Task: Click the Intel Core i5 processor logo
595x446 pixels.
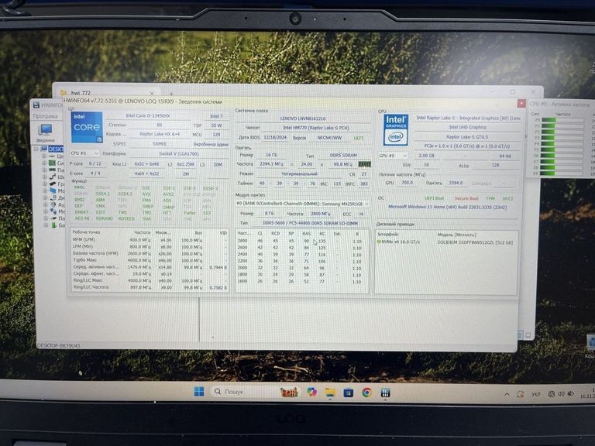Action: pyautogui.click(x=86, y=128)
